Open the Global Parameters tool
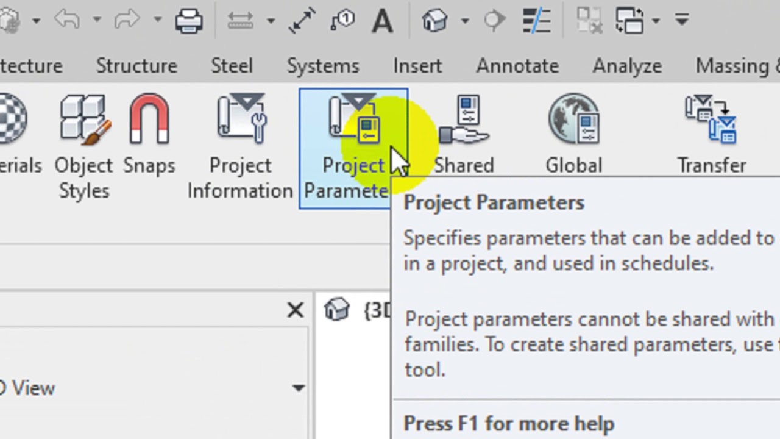Viewport: 780px width, 439px height. pos(573,135)
